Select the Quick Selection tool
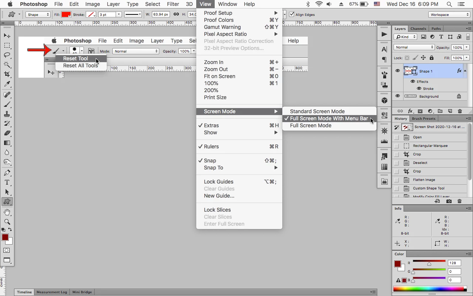473x296 pixels. click(7, 65)
